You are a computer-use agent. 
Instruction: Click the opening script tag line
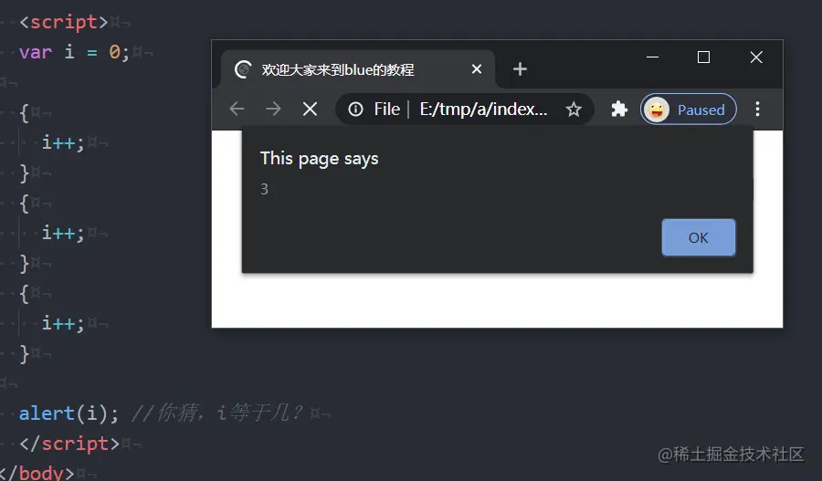(63, 22)
